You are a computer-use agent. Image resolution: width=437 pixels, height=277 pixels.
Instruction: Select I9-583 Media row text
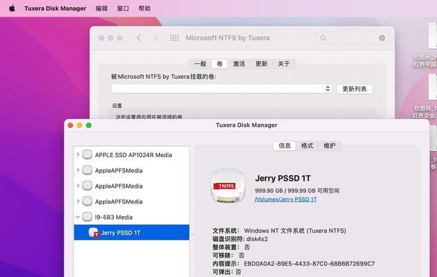pos(114,217)
